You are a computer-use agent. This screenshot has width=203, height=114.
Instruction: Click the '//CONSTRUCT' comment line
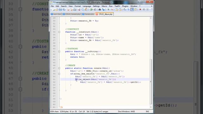point(72,29)
